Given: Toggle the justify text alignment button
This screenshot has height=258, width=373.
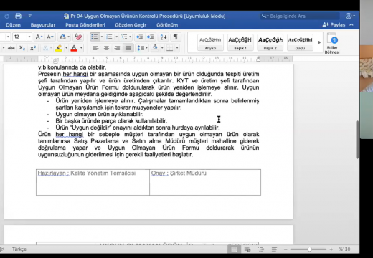Looking at the screenshot, I should [128, 48].
